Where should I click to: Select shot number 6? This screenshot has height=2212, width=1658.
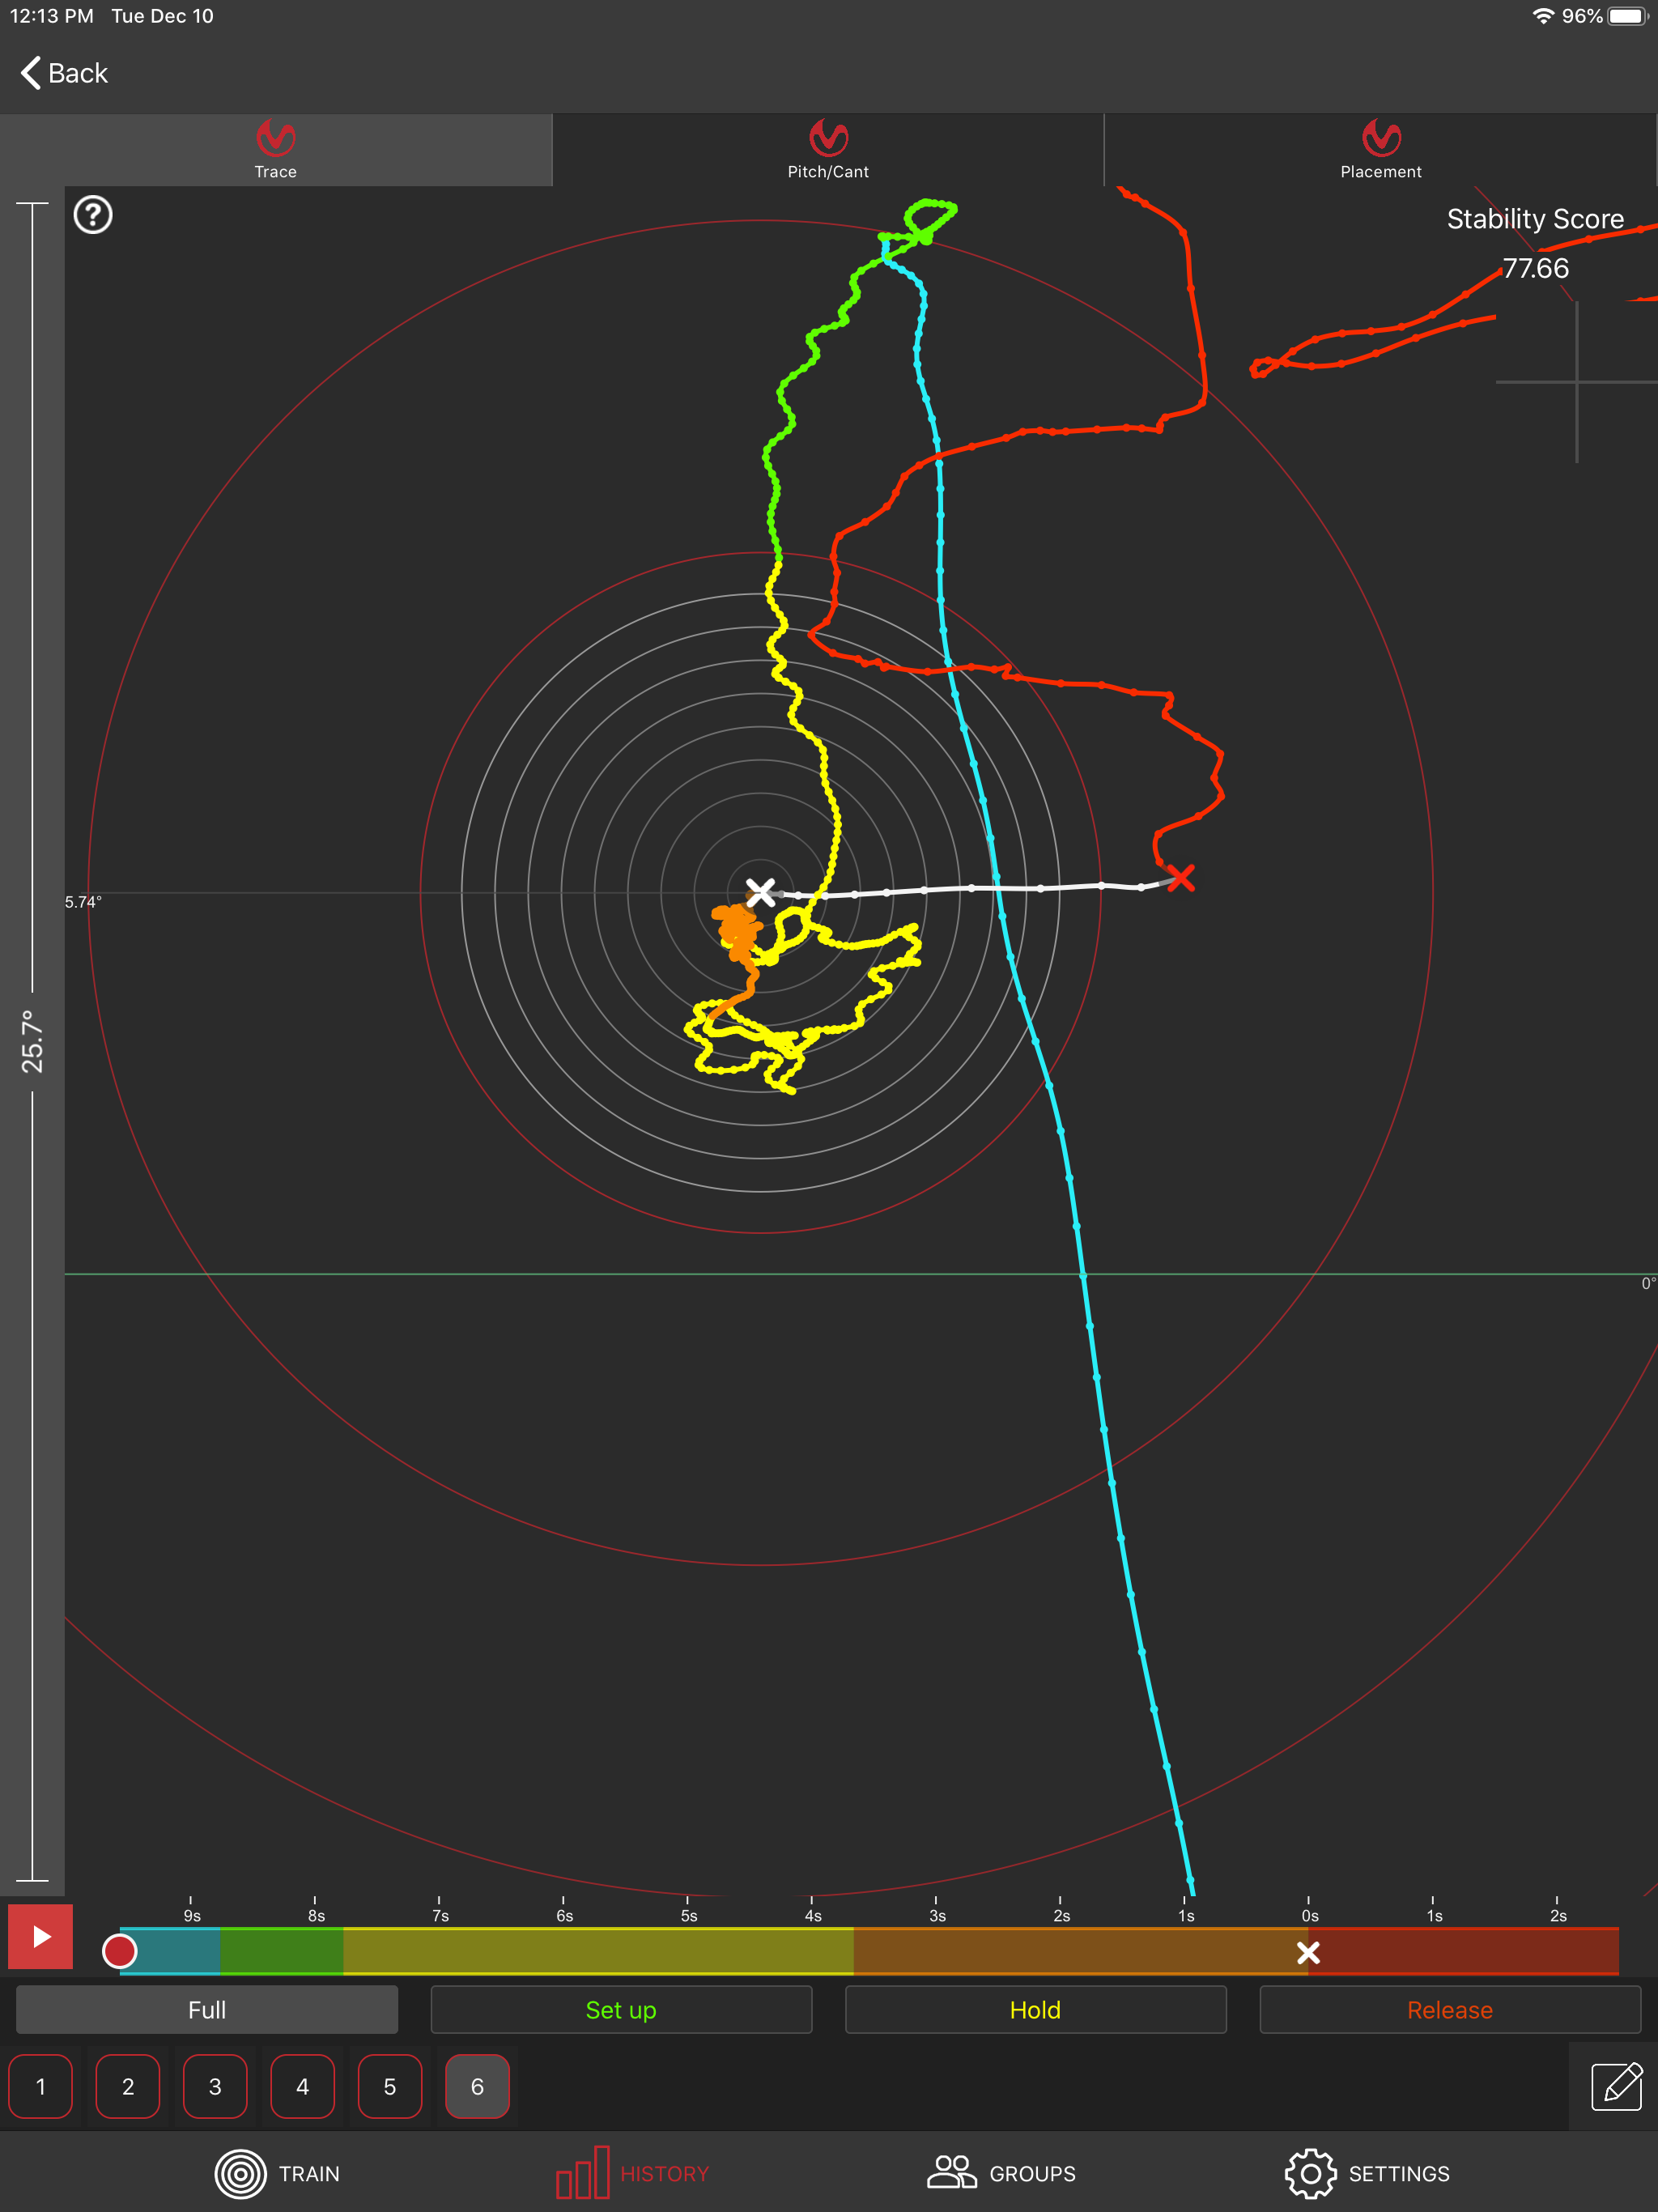pyautogui.click(x=477, y=2086)
